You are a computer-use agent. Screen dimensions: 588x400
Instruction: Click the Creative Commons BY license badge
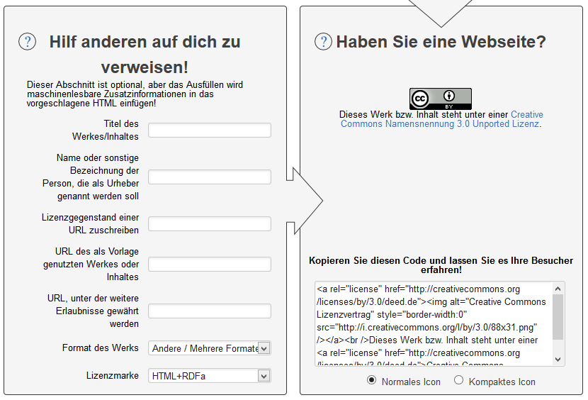[440, 99]
